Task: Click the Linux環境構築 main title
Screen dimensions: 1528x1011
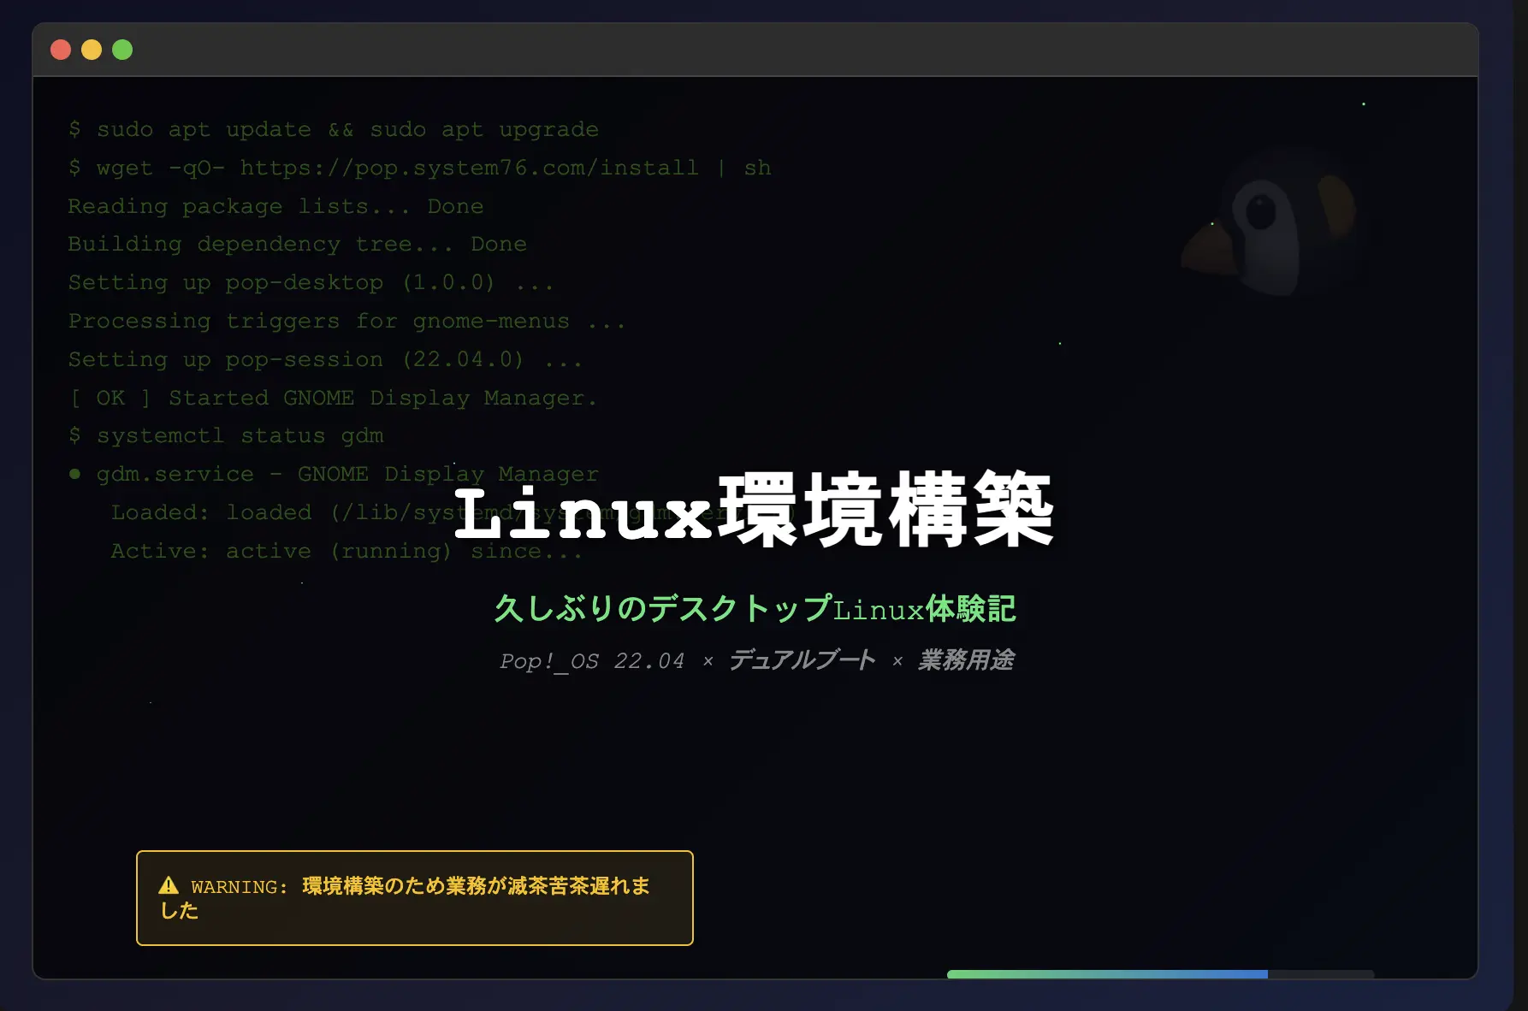Action: click(754, 511)
